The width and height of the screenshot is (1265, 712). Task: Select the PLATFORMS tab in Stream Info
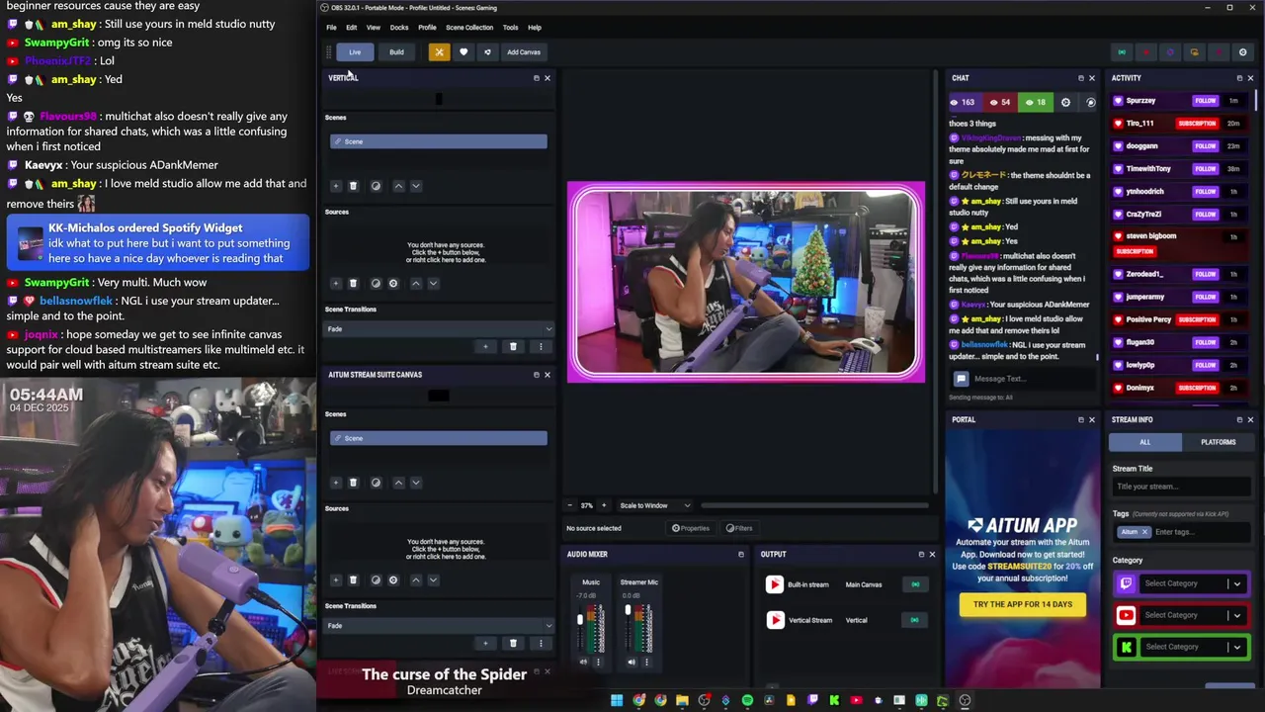[1218, 442]
